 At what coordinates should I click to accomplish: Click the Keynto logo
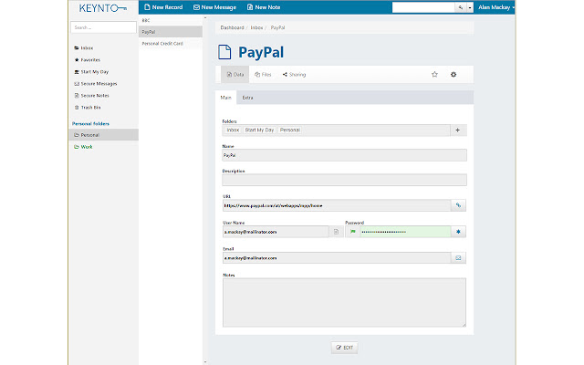pos(103,8)
